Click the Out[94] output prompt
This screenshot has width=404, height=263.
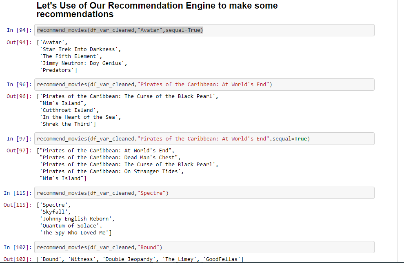19,42
